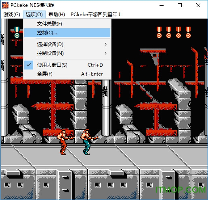This screenshot has height=200, width=208.
Task: Click the red-pants commando character
Action: (65, 142)
